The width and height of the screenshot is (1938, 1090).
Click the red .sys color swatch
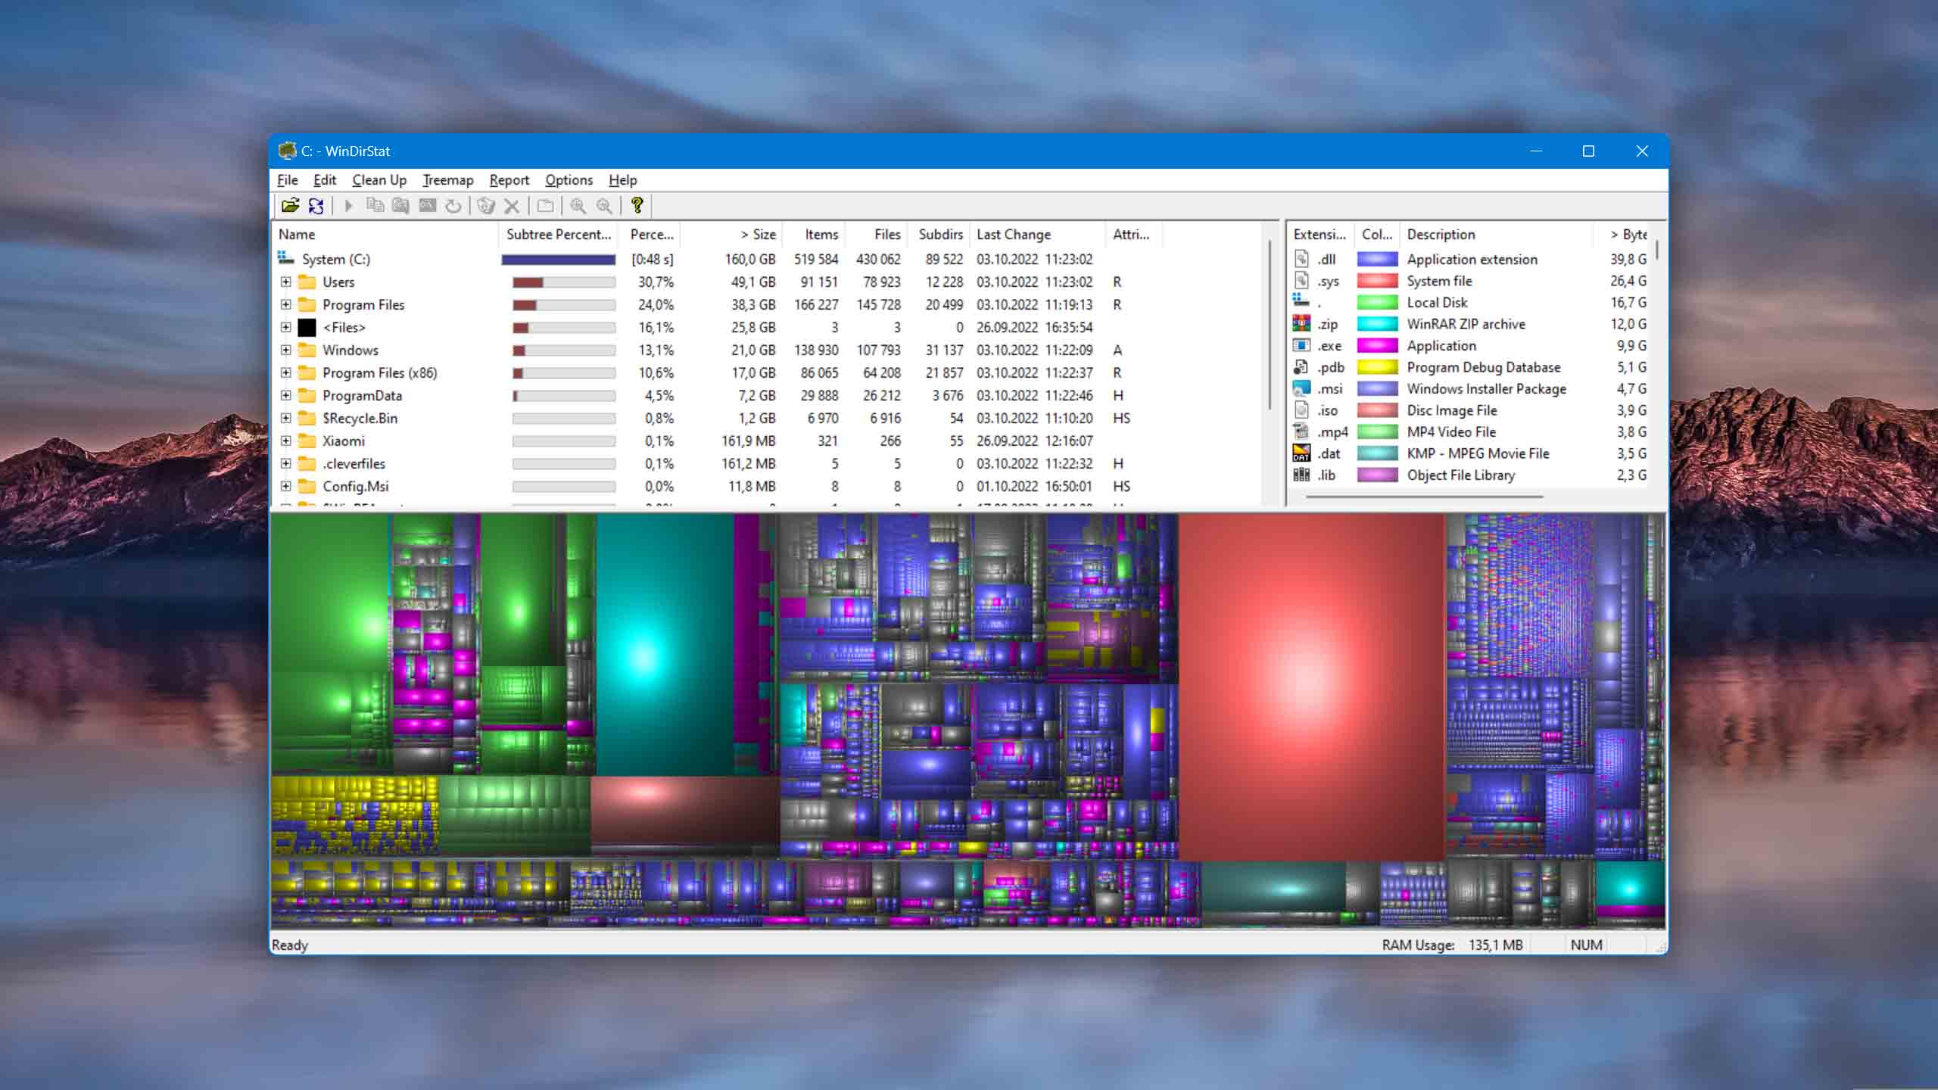1377,281
